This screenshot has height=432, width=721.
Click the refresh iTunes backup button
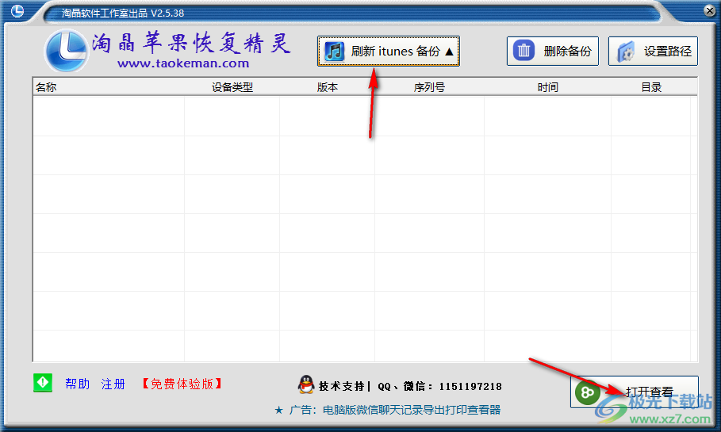coord(388,51)
